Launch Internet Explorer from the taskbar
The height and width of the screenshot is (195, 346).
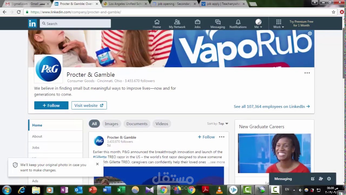[22, 190]
